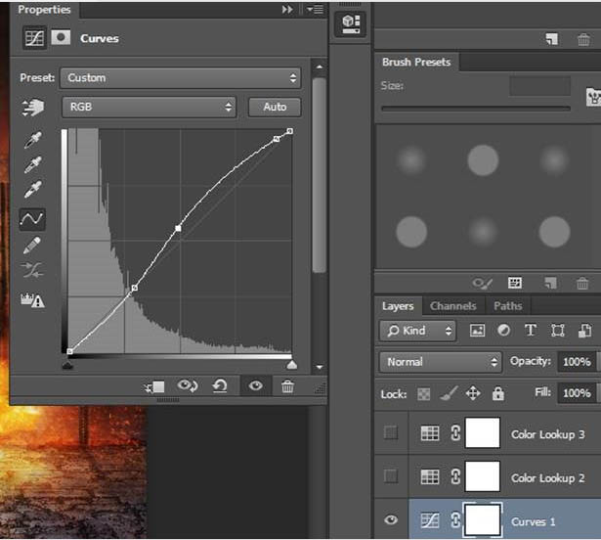Viewport: 601px width, 540px height.
Task: Select draw to modify curve pencil
Action: tap(32, 245)
